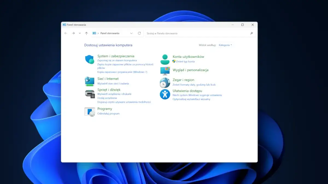
Task: Open the Widok według Kategoria dropdown
Action: point(225,45)
